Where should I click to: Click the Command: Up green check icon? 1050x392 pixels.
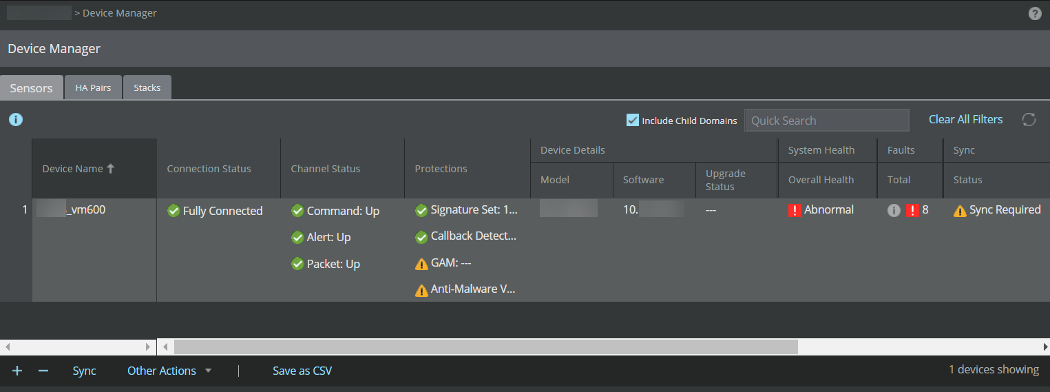click(297, 211)
